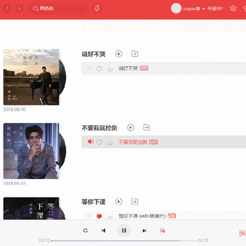
Task: Add the 不爱我就拉倒 album to a playlist
Action: pos(147,128)
